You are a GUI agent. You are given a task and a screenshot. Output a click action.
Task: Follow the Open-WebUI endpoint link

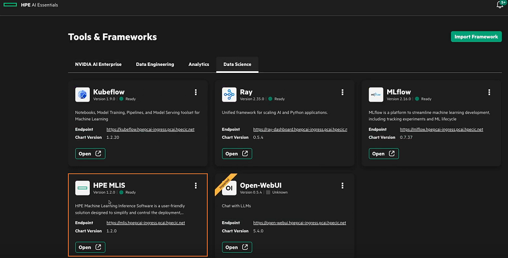[300, 223]
